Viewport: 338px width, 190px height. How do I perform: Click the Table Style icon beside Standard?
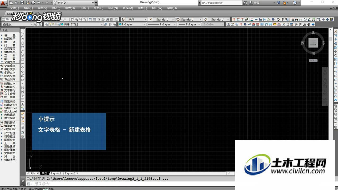[178, 20]
